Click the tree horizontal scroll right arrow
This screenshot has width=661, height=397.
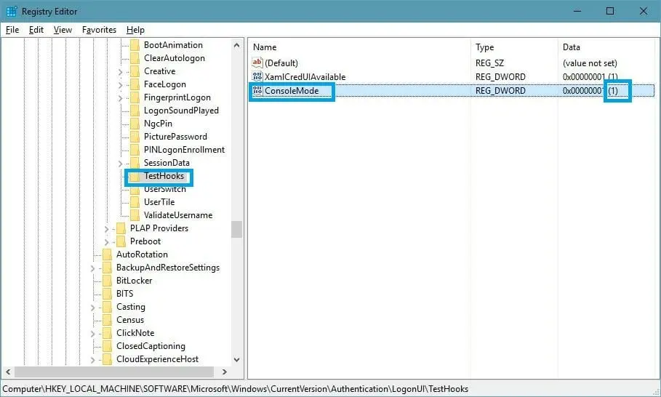click(x=225, y=372)
